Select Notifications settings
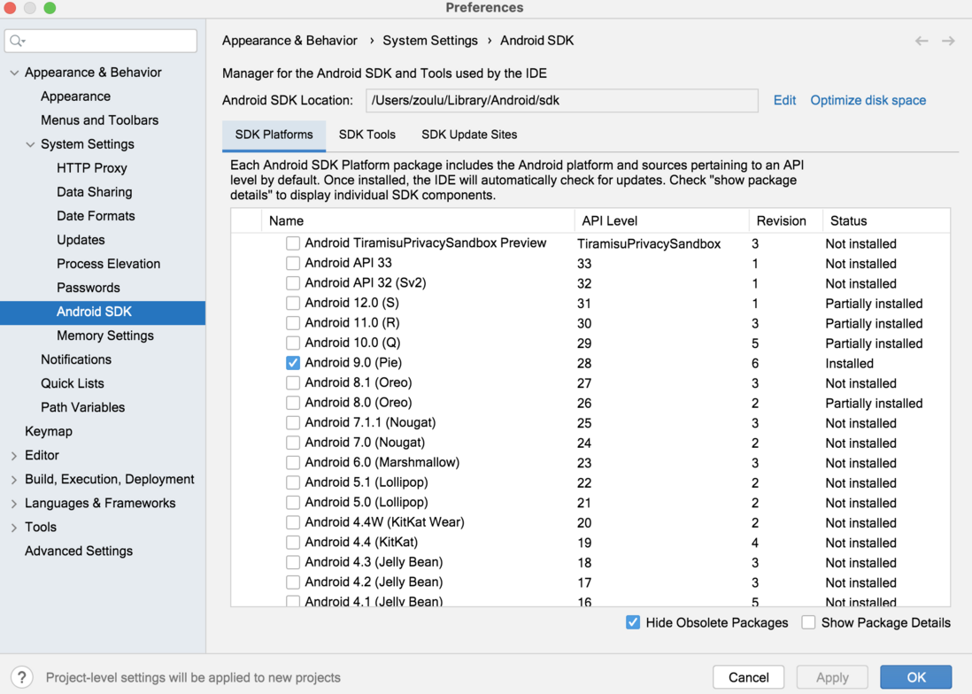This screenshot has height=694, width=972. click(76, 359)
